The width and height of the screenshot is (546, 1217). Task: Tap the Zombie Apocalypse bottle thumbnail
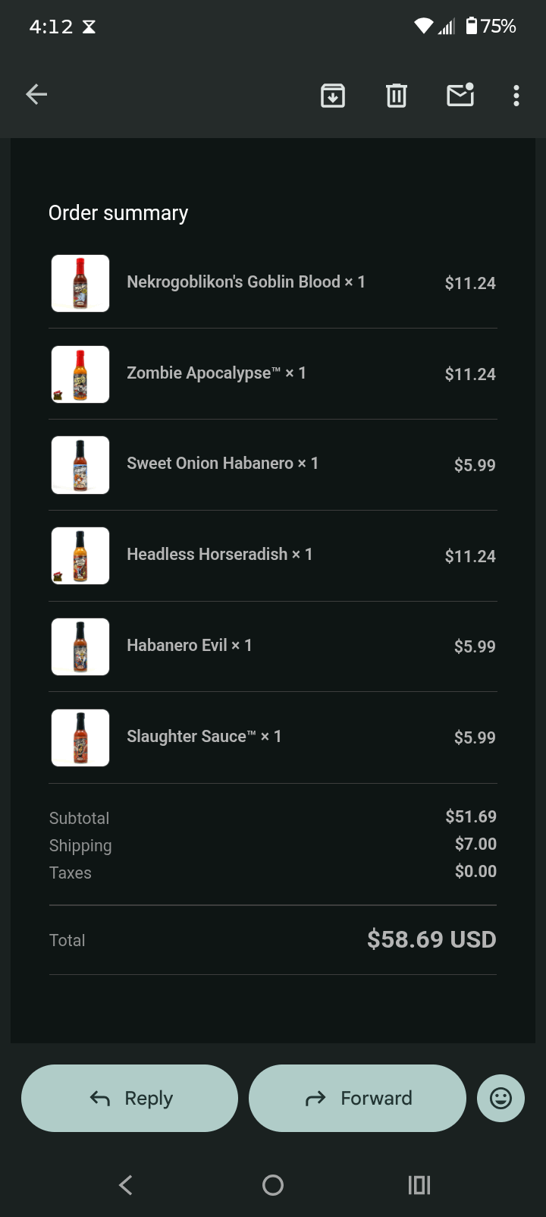(x=80, y=374)
